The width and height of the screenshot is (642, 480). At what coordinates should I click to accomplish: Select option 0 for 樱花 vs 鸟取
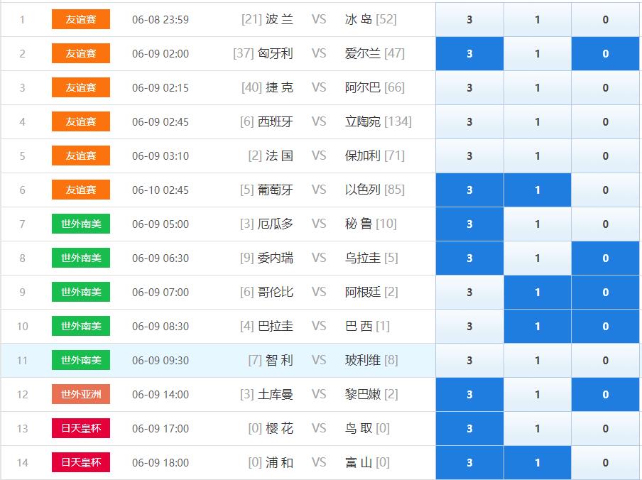coord(605,429)
